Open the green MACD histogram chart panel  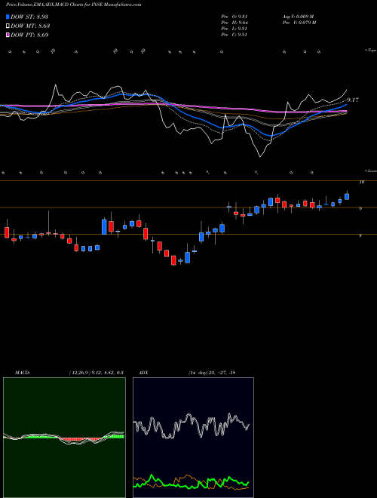(x=64, y=438)
